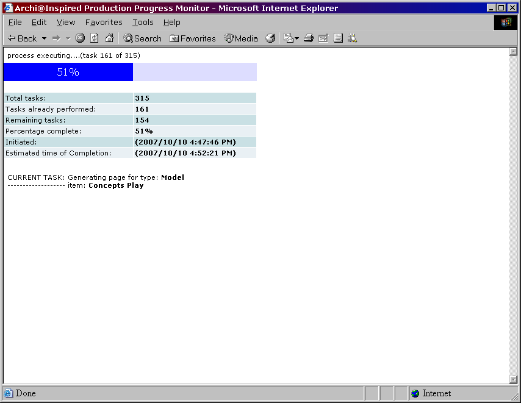
Task: Open the Mail icon dropdown arrow
Action: (296, 38)
